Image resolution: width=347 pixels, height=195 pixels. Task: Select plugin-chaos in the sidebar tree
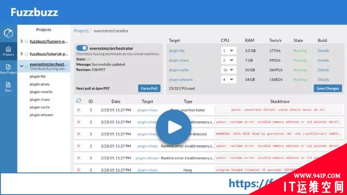[39, 100]
